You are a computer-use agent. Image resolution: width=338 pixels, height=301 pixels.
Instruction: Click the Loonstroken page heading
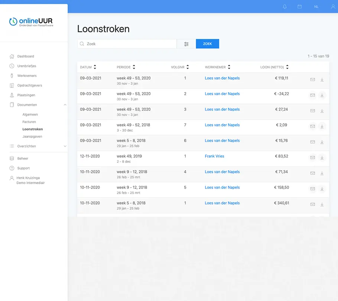click(x=103, y=29)
